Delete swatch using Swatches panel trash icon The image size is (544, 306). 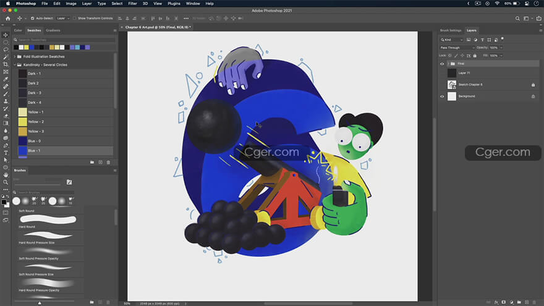[108, 162]
